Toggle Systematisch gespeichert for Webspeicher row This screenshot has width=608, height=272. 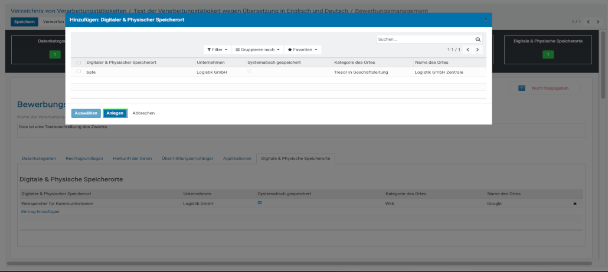click(x=259, y=203)
